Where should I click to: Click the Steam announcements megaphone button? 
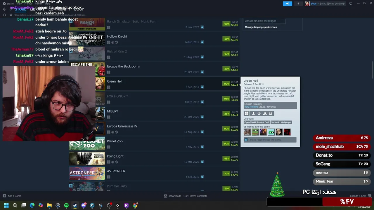pyautogui.click(x=287, y=3)
